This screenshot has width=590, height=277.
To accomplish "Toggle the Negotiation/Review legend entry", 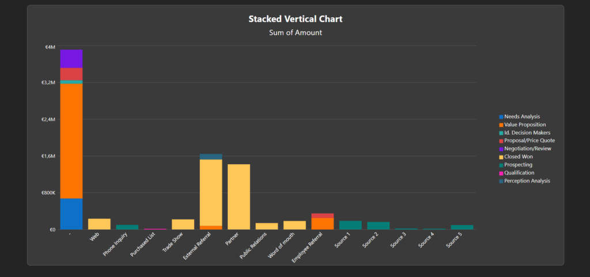I will coord(527,149).
